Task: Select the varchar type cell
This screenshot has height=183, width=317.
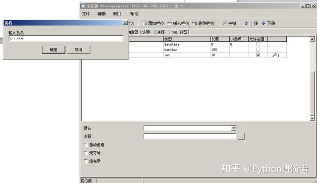Action: coord(187,50)
